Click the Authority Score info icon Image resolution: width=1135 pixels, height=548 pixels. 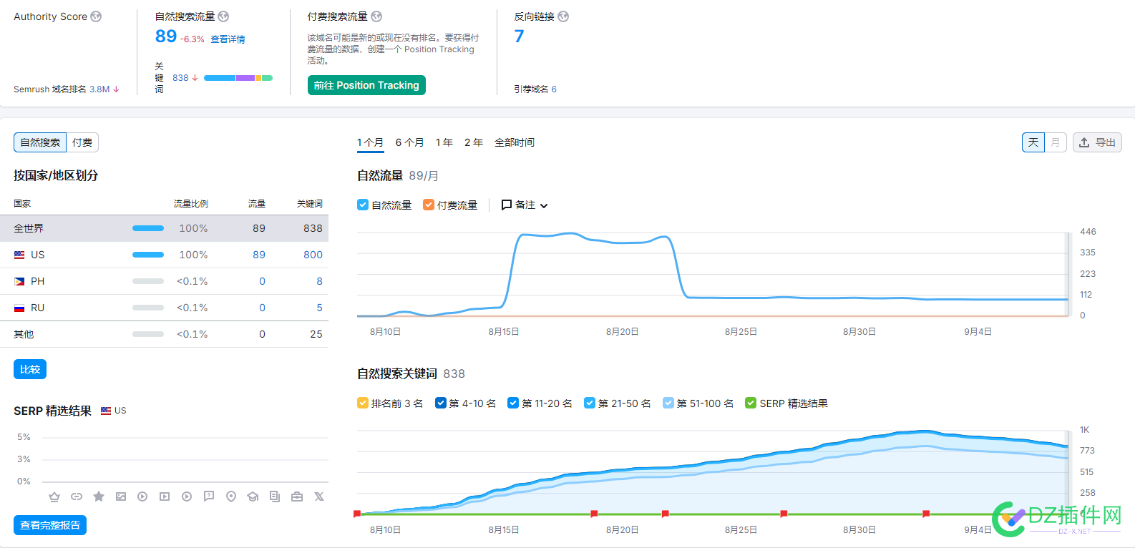(96, 16)
